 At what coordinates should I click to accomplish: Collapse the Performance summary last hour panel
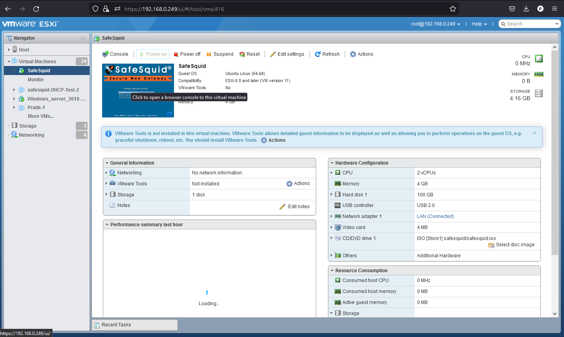tap(107, 225)
